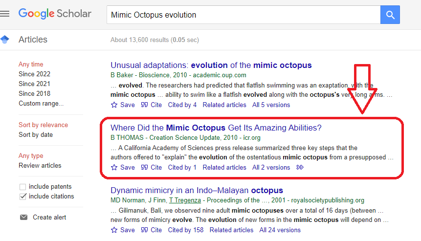The width and height of the screenshot is (421, 241).
Task: Select Custom range time filter
Action: click(x=41, y=103)
